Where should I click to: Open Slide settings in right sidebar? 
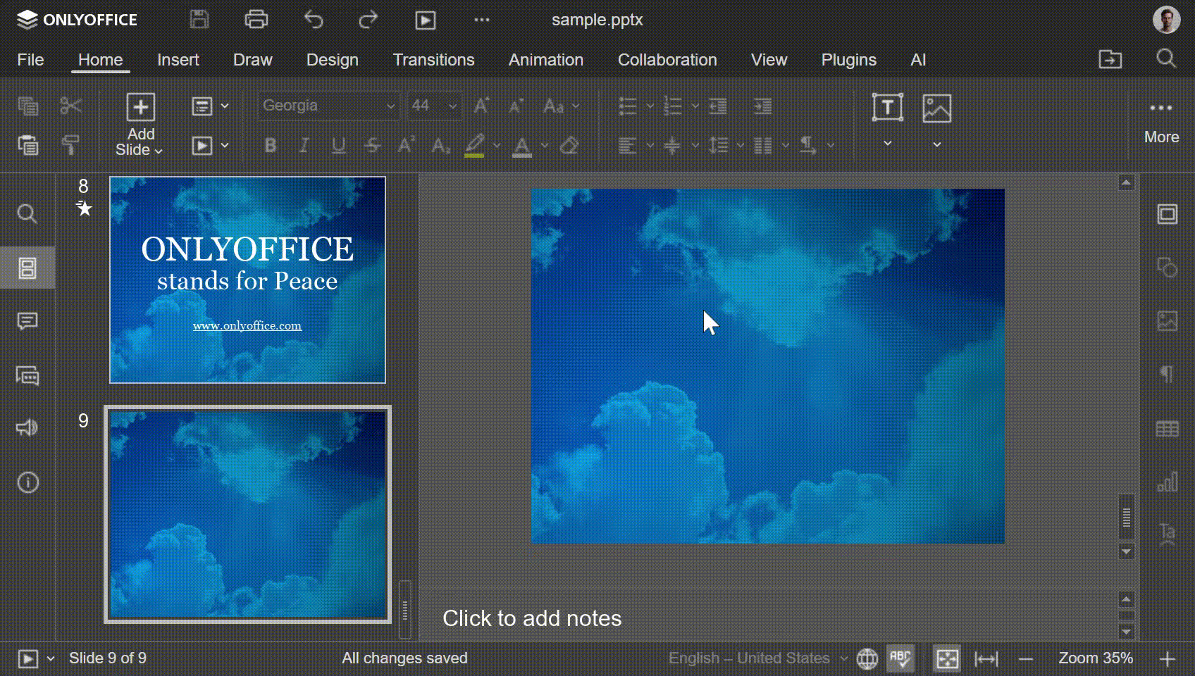[x=1168, y=214]
